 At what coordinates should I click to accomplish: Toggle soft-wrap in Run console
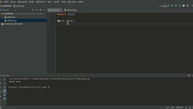5,87
